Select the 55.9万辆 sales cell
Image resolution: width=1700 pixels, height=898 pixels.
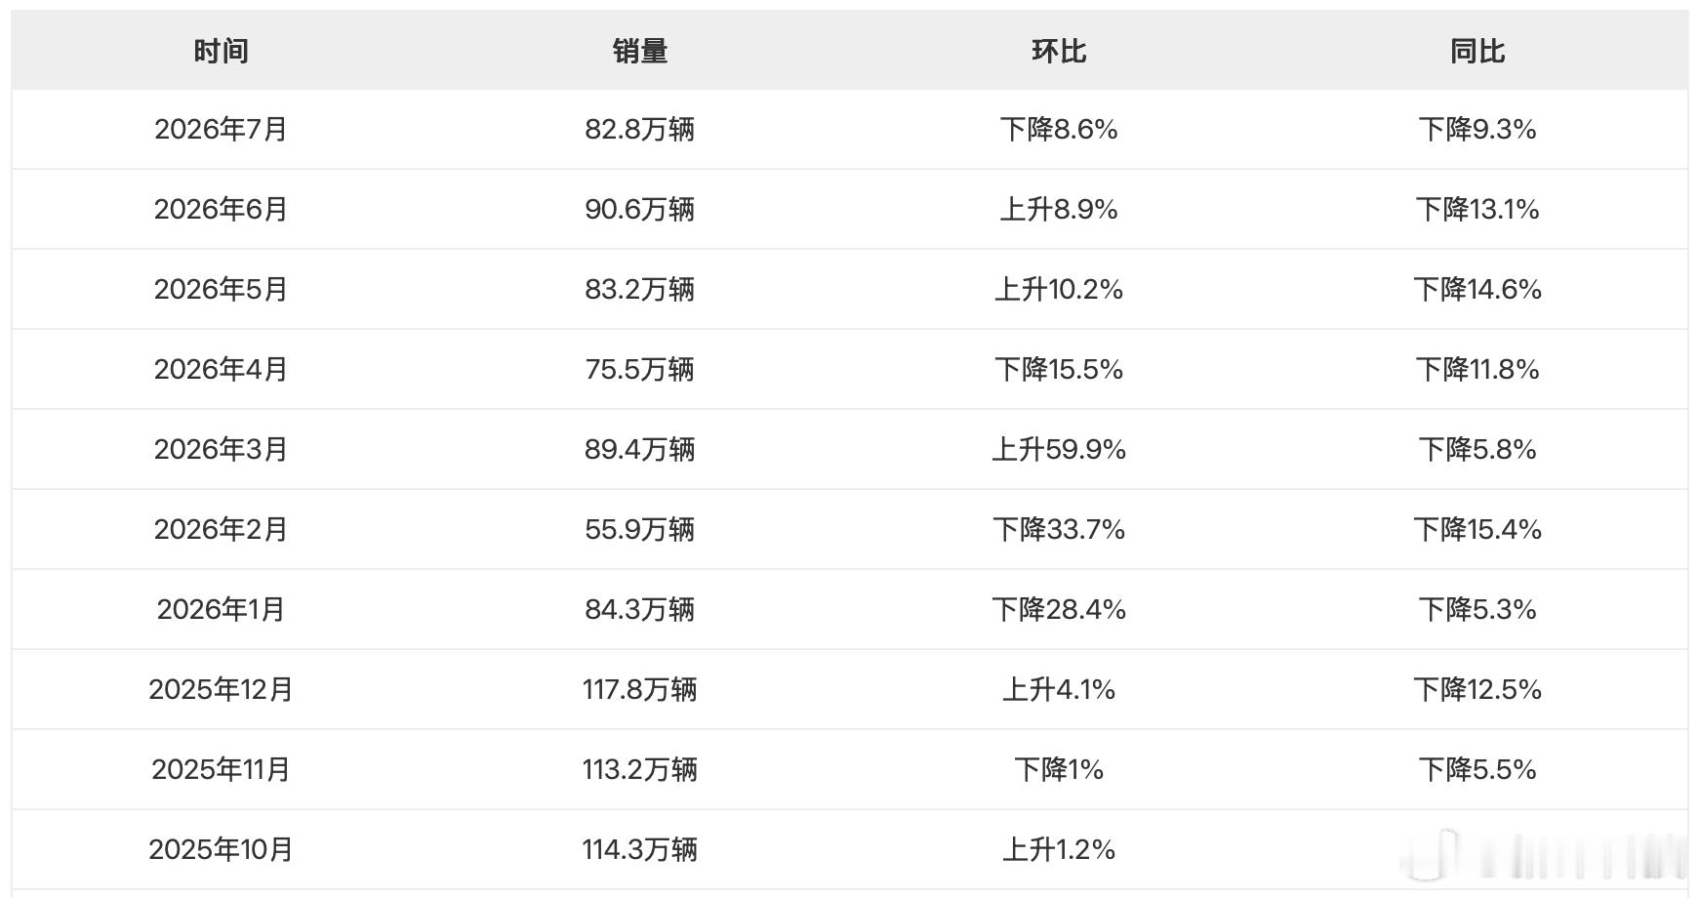pyautogui.click(x=640, y=529)
